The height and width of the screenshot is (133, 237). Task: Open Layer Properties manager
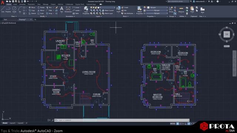[x=86, y=10]
